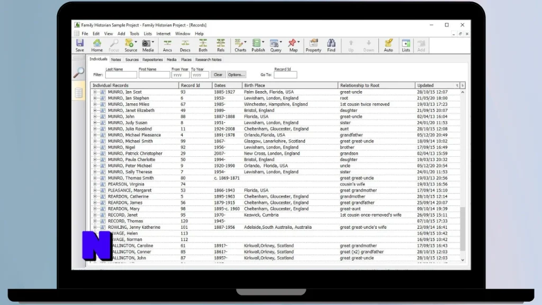This screenshot has width=542, height=305.
Task: Click scrollbar down arrow in records list
Action: [x=463, y=259]
